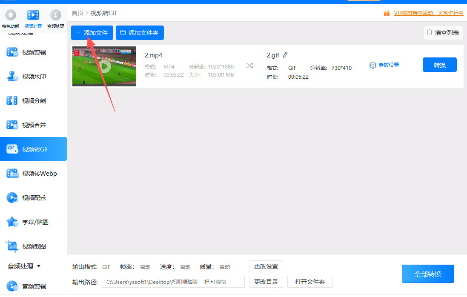Click the file size 105.09 MB
Viewport: 467px width, 297px height.
[x=221, y=75]
